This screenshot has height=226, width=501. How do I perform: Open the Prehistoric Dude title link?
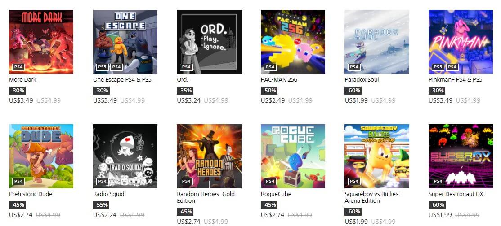pos(31,194)
